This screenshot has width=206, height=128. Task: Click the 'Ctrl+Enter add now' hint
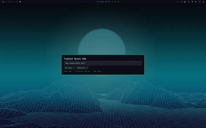click(83, 71)
